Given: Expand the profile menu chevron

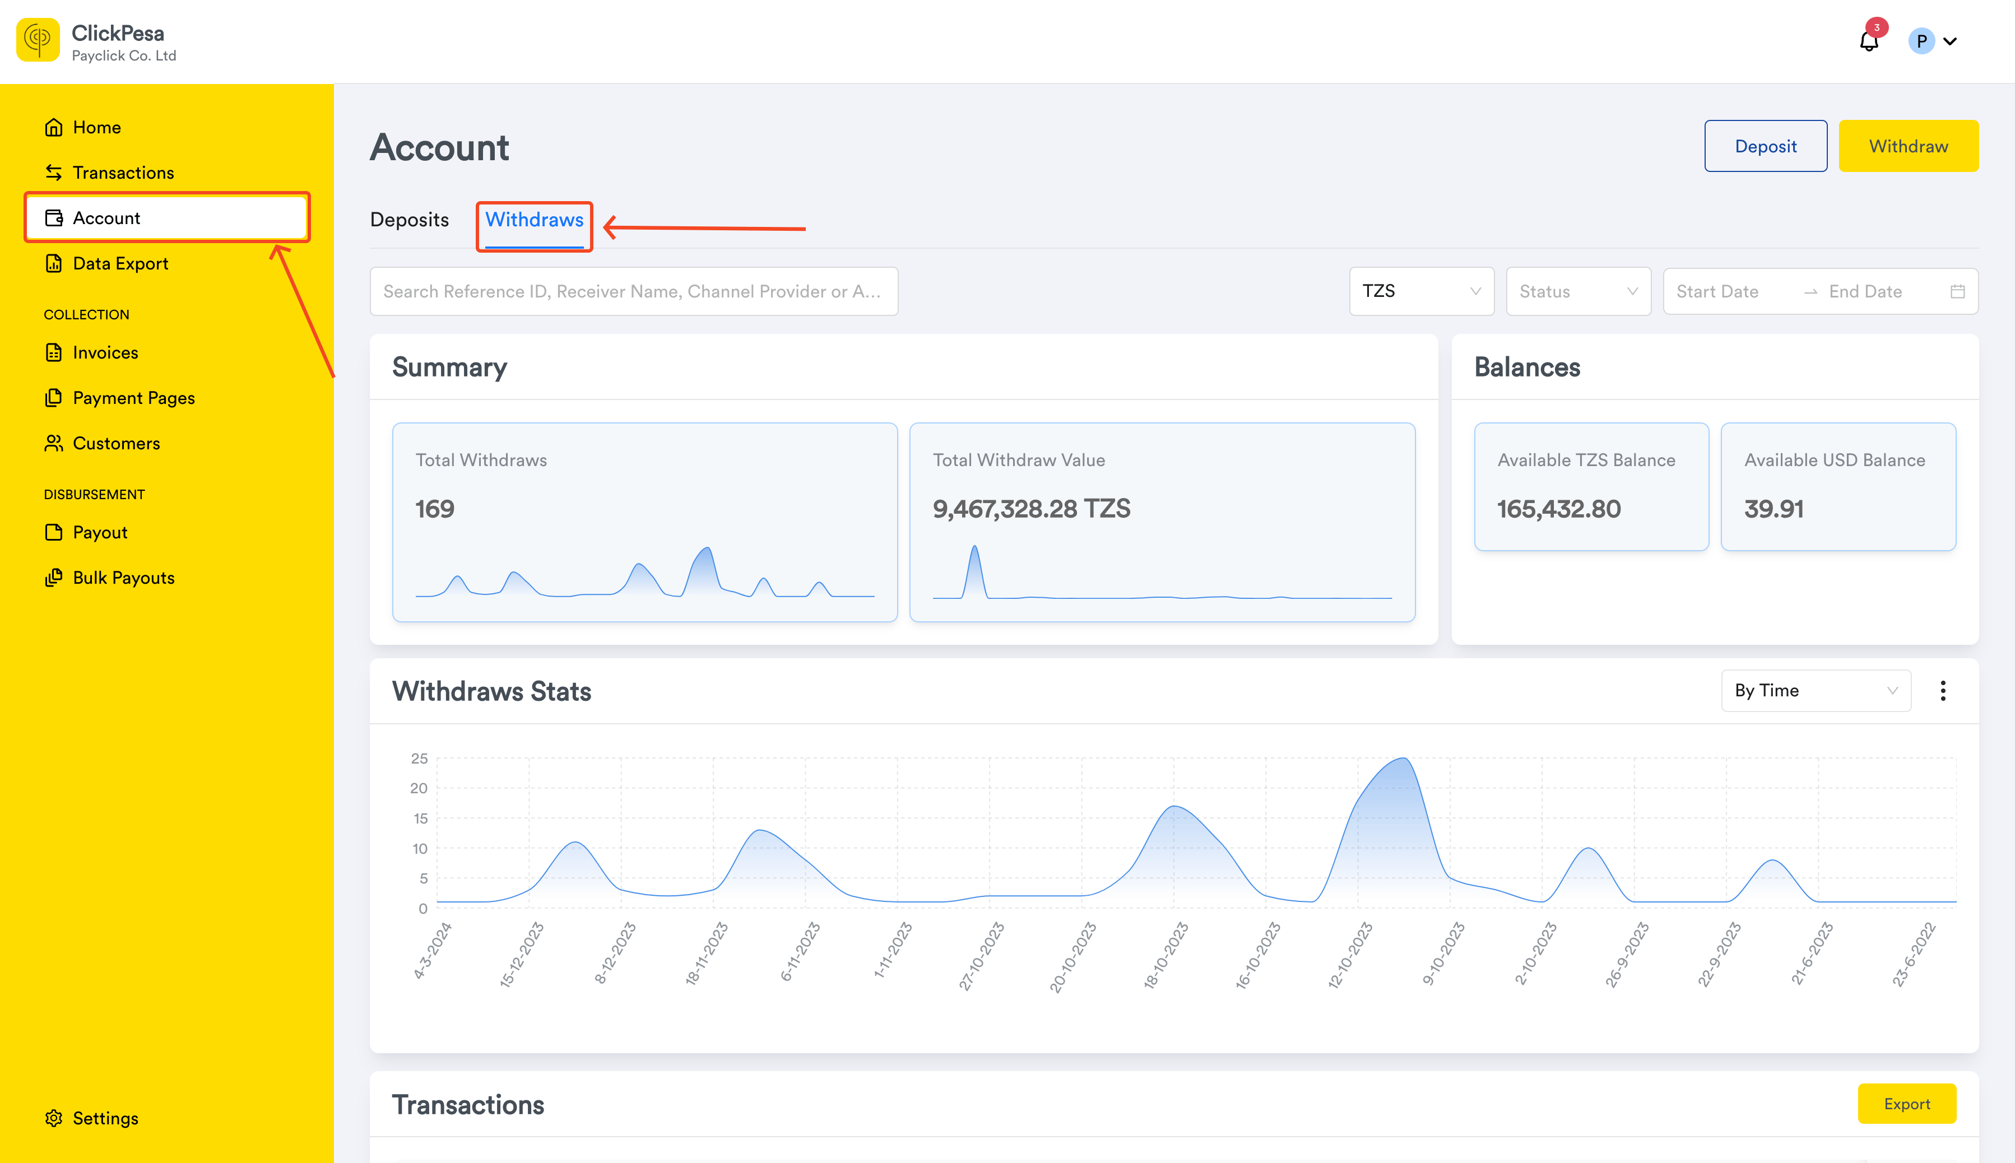Looking at the screenshot, I should pos(1949,41).
